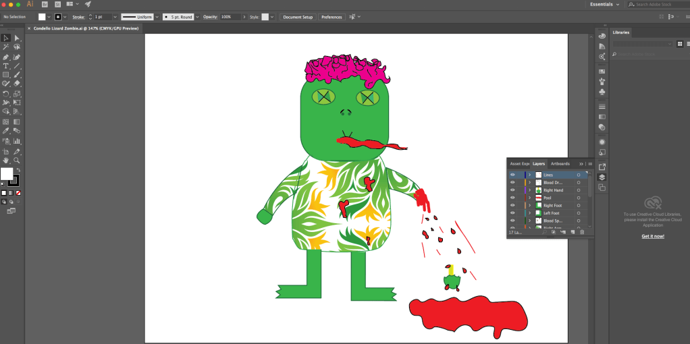Select the Direct Selection tool
This screenshot has height=344, width=690.
pos(17,38)
